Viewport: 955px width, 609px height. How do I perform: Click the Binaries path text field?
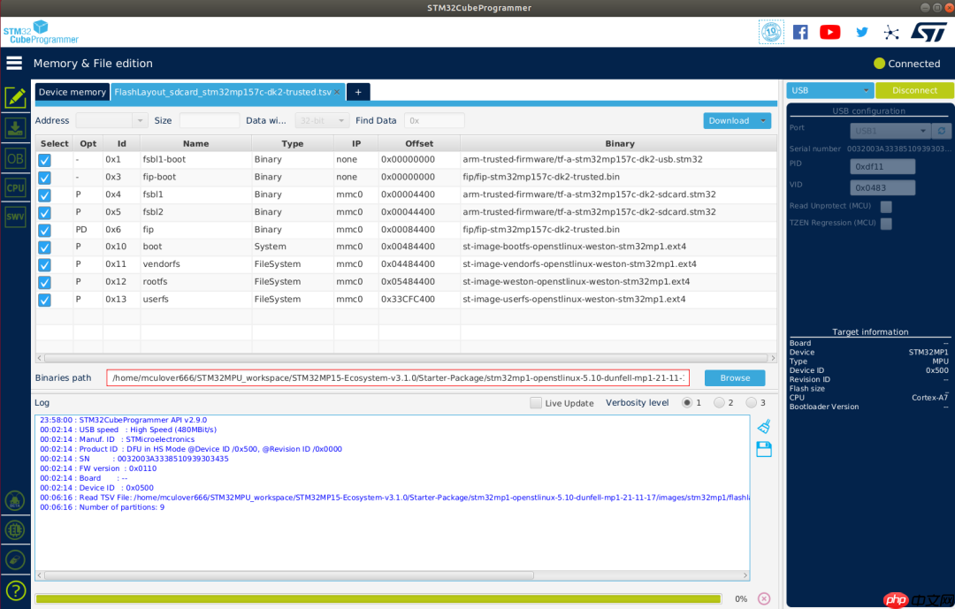coord(398,377)
